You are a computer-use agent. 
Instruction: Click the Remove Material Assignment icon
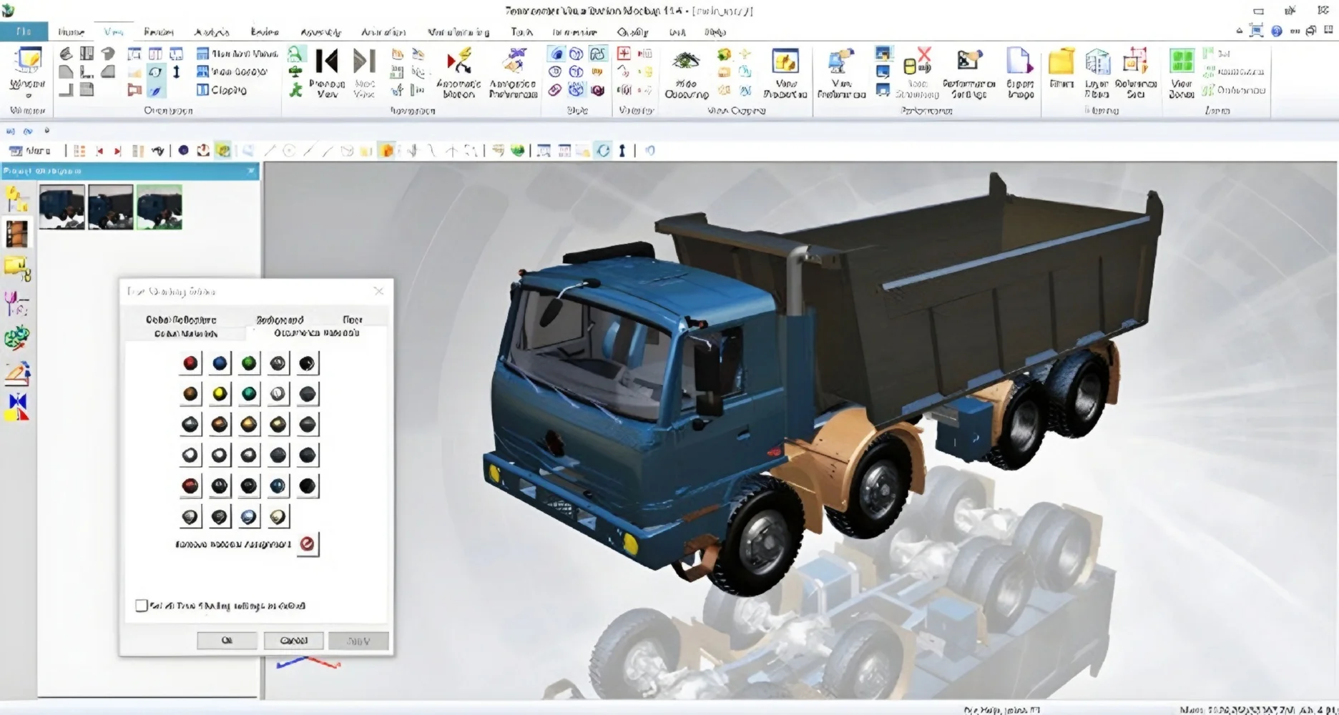[x=308, y=544]
